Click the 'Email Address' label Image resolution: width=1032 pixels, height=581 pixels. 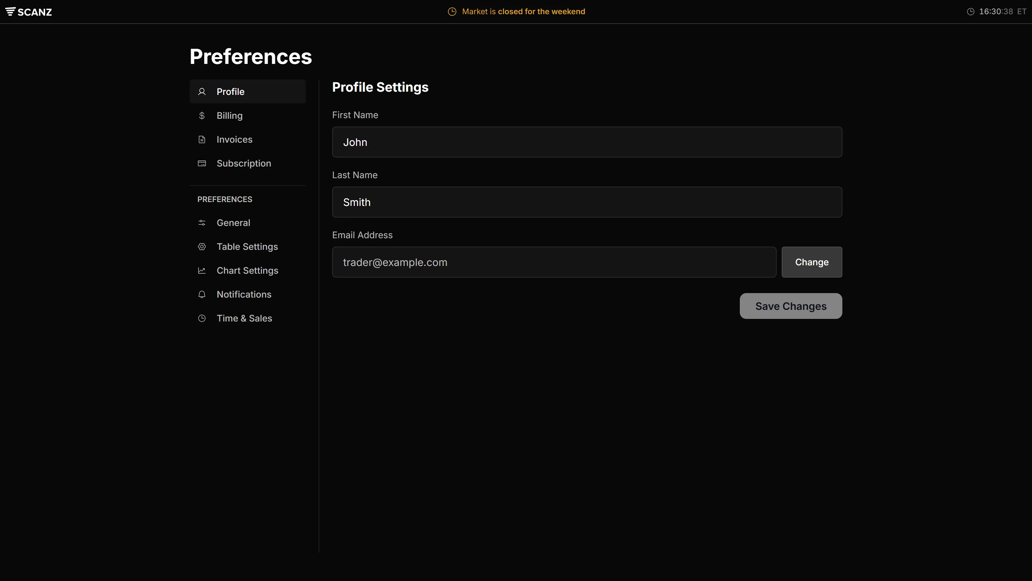pos(362,235)
